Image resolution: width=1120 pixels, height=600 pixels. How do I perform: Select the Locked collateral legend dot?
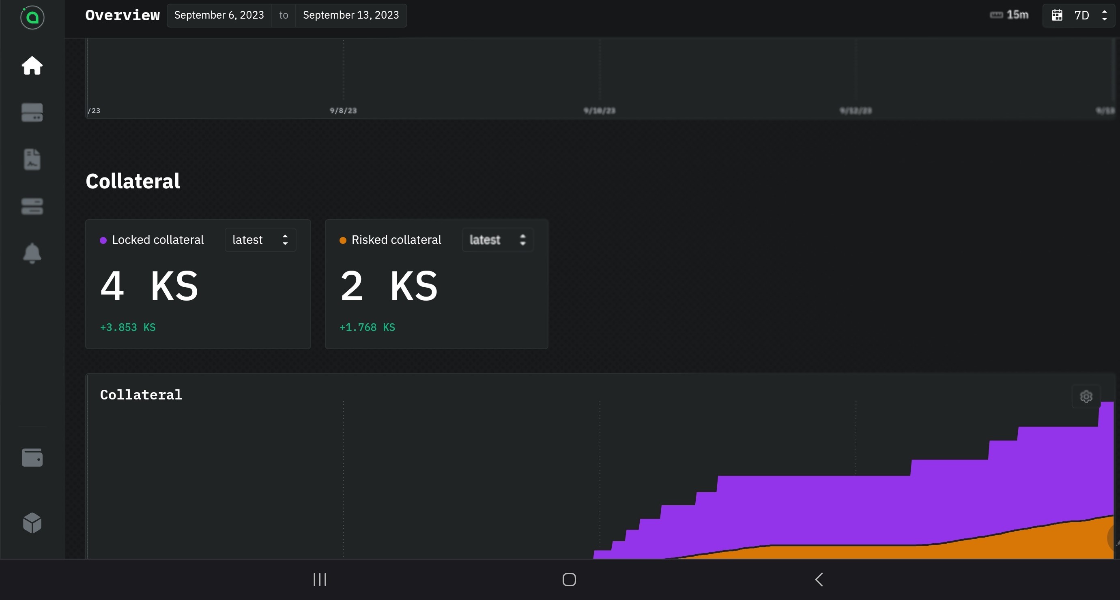click(103, 240)
